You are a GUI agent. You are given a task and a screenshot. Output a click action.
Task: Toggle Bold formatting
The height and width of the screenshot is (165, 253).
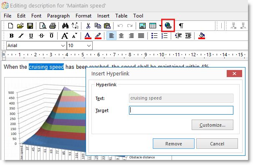point(11,35)
